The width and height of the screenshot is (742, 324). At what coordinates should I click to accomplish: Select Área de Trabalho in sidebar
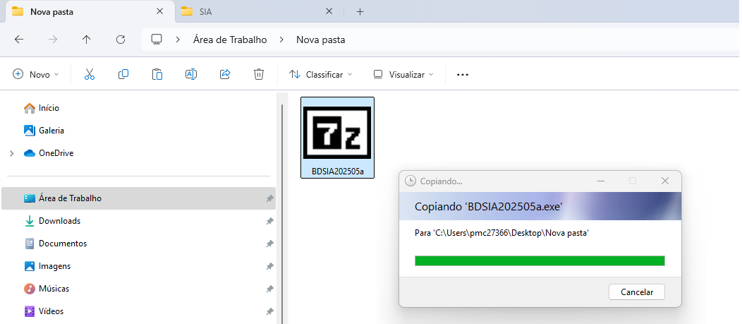[139, 198]
